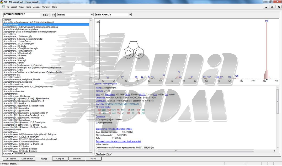Open the Tools menu

click(x=28, y=7)
